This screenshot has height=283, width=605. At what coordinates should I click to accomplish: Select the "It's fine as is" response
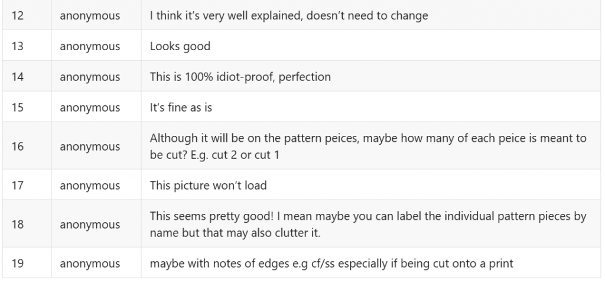pos(184,108)
